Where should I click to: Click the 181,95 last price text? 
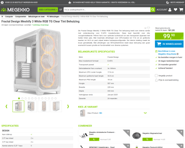(x=171, y=30)
